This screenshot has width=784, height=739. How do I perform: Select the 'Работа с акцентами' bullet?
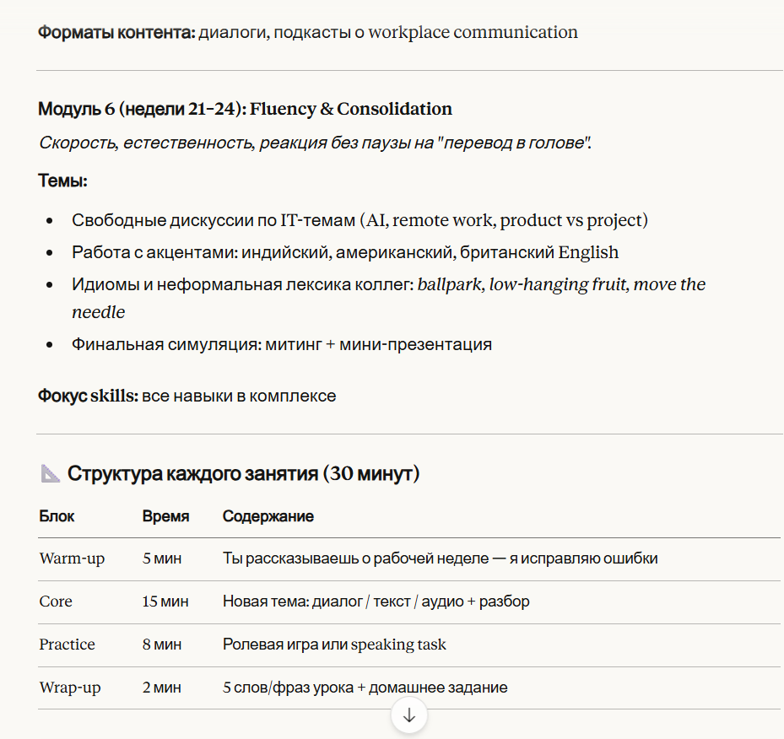click(x=345, y=252)
